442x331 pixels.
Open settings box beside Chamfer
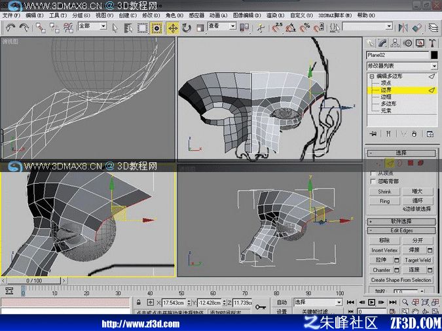397,270
